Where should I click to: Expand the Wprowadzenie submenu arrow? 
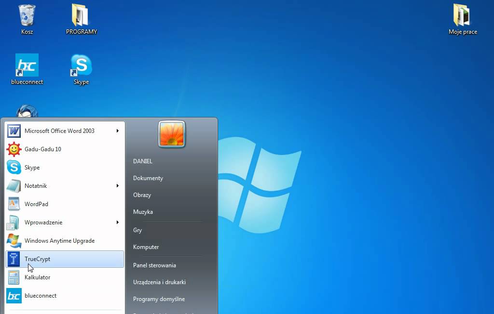click(x=118, y=222)
